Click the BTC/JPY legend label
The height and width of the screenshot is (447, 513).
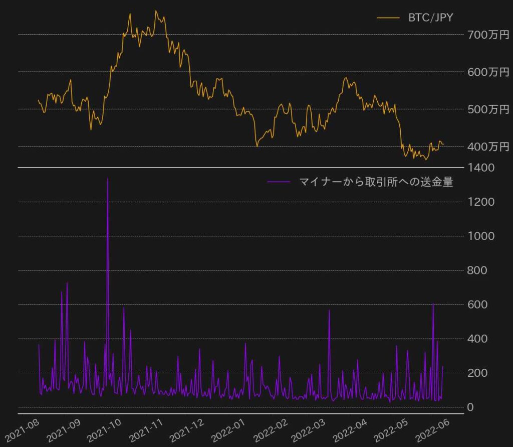pyautogui.click(x=430, y=18)
